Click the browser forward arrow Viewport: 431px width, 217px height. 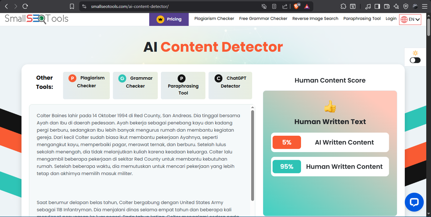coord(15,6)
